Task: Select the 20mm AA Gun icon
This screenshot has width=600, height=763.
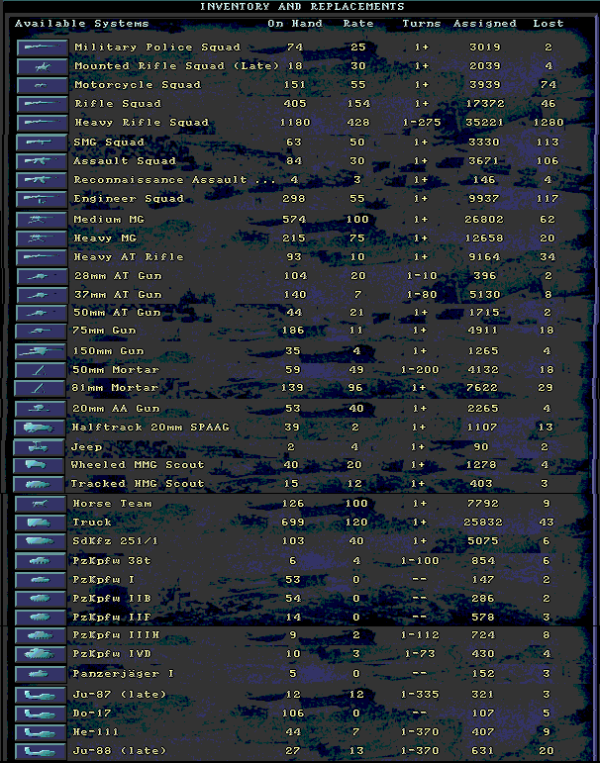Action: [x=41, y=409]
